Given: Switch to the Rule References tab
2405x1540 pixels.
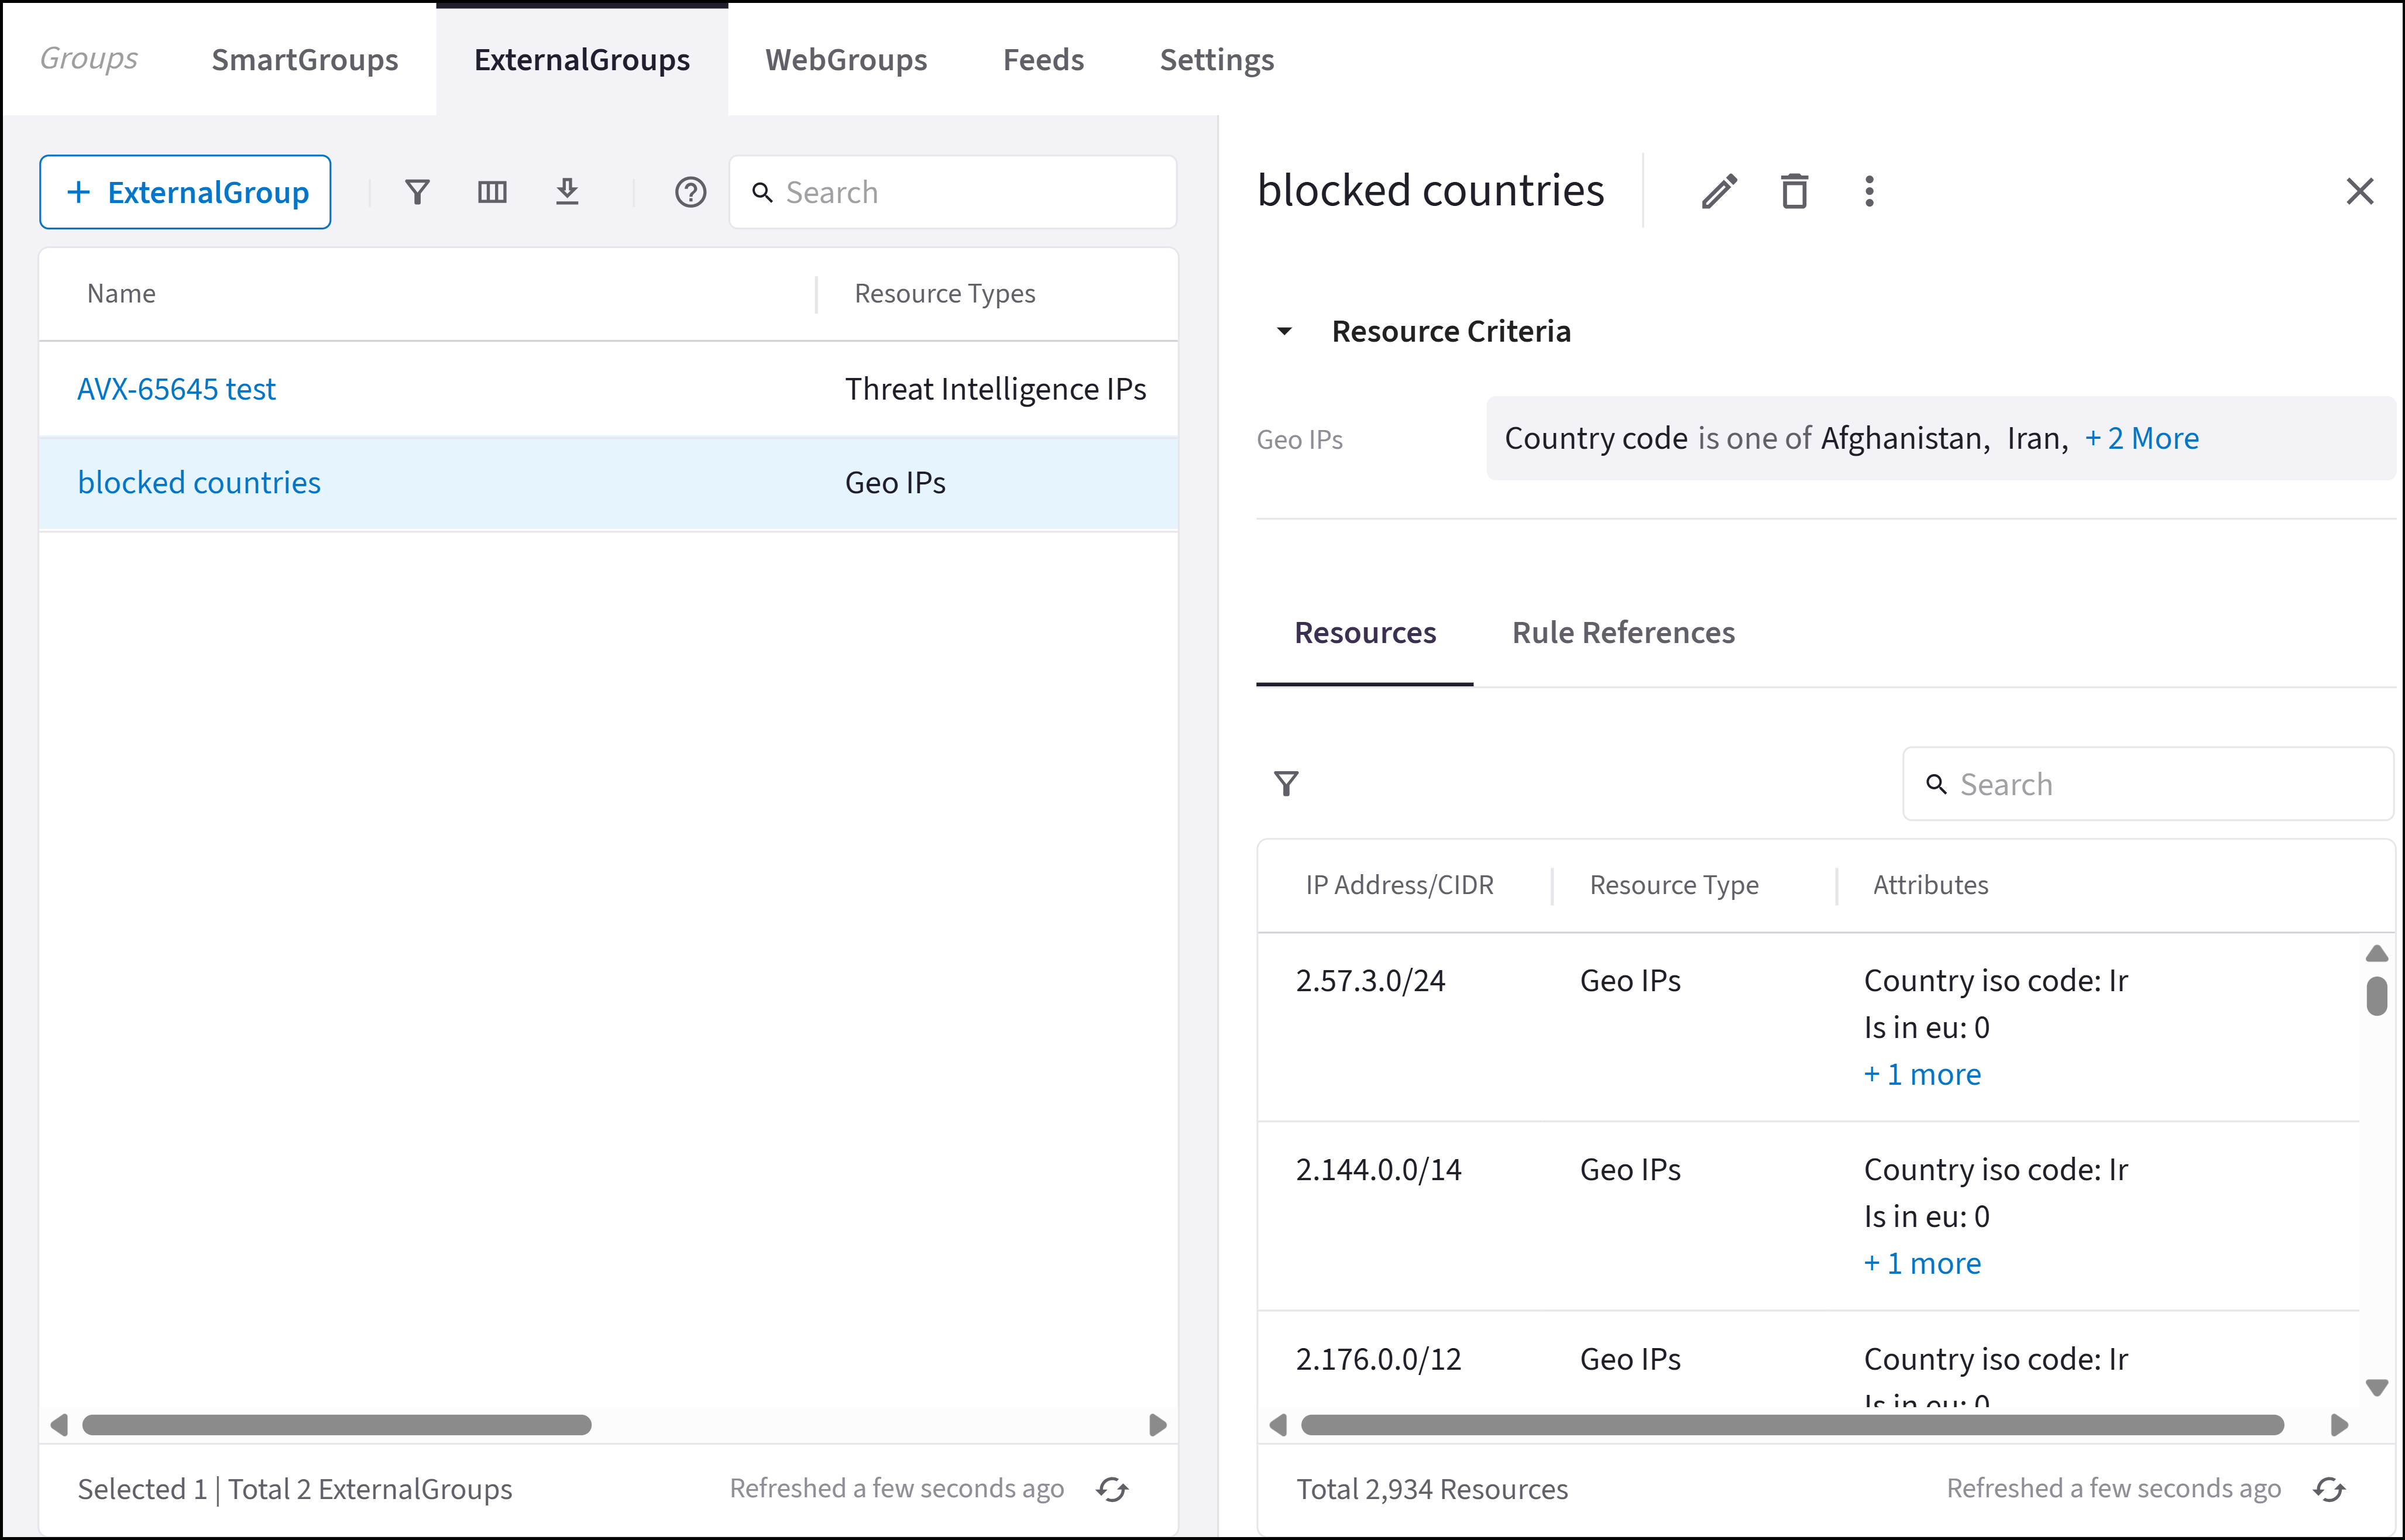Looking at the screenshot, I should (1622, 633).
